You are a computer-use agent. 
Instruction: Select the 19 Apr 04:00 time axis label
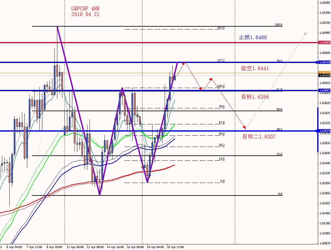click(x=155, y=247)
